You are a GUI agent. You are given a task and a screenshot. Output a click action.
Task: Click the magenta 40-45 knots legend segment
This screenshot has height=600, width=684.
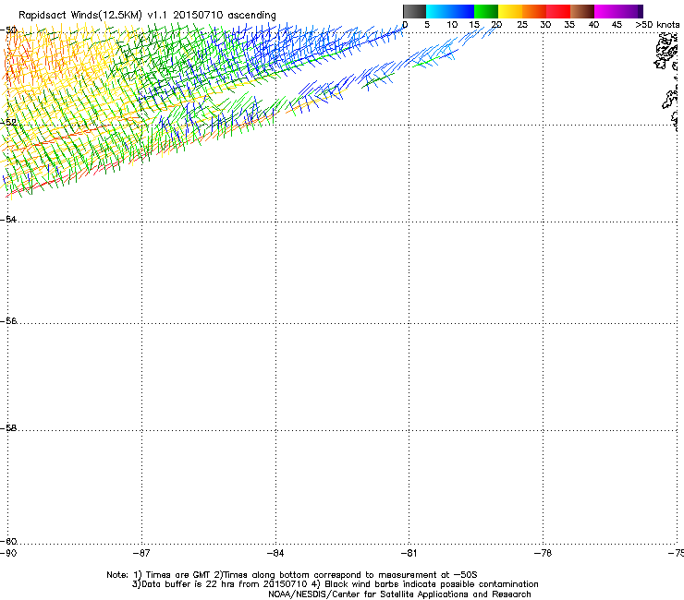(606, 11)
